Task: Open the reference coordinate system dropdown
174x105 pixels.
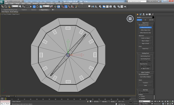Action: coord(46,6)
